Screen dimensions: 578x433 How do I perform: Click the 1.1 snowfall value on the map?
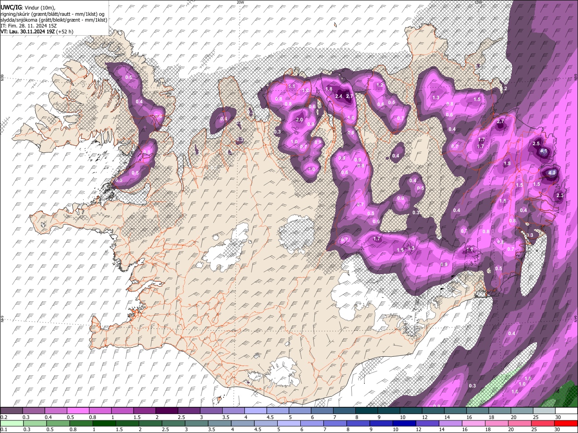point(292,86)
